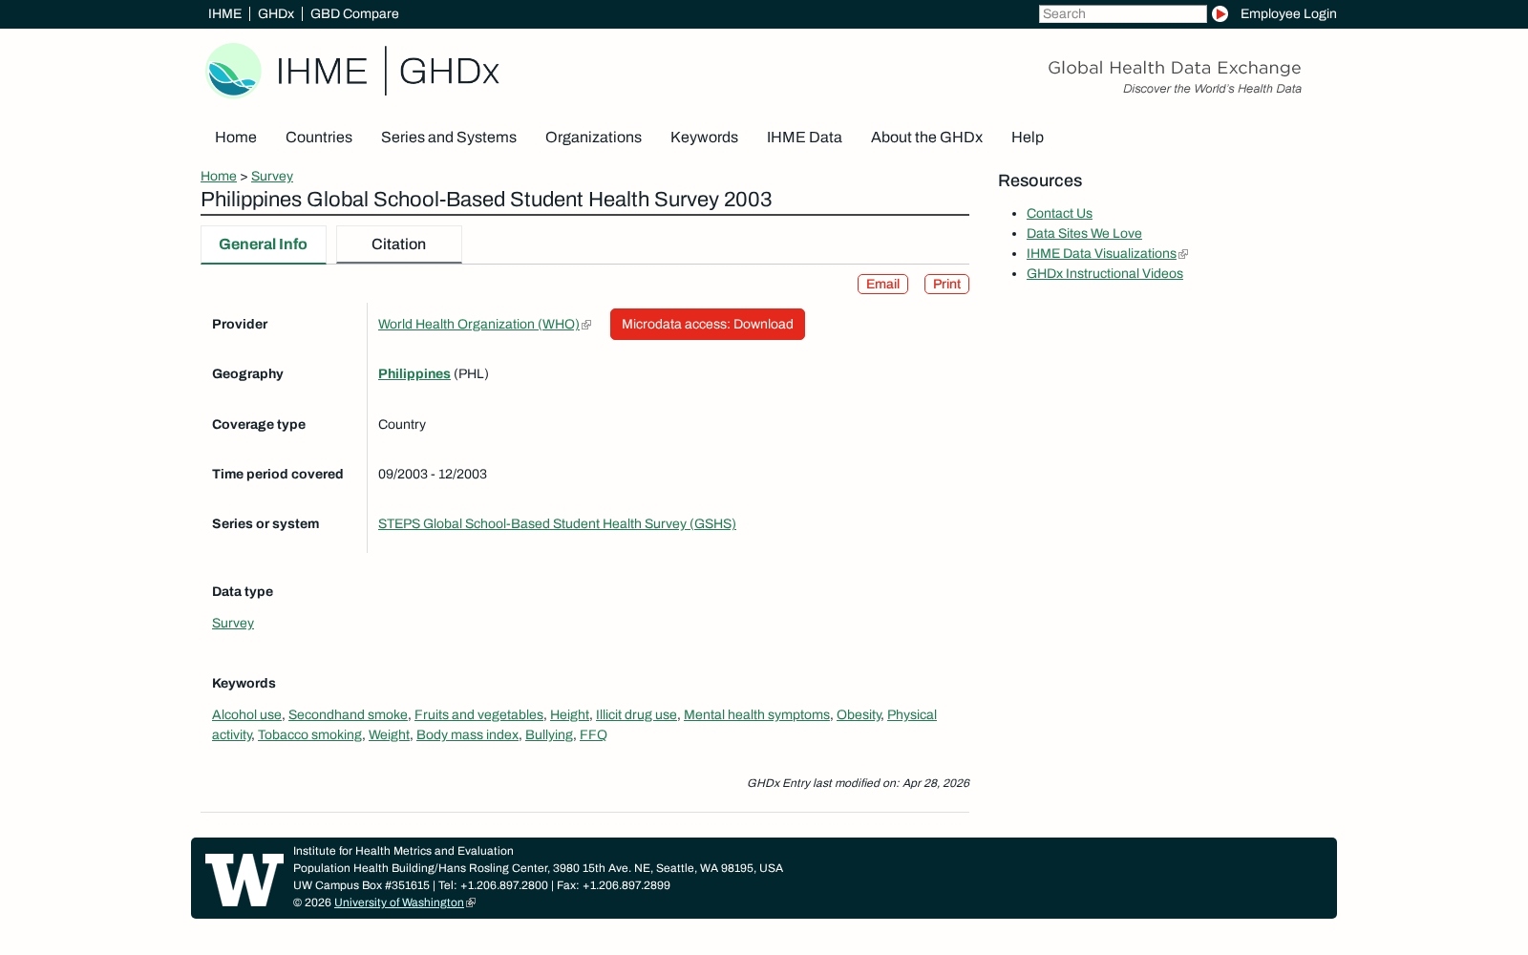Focus the Search input field

1123,14
